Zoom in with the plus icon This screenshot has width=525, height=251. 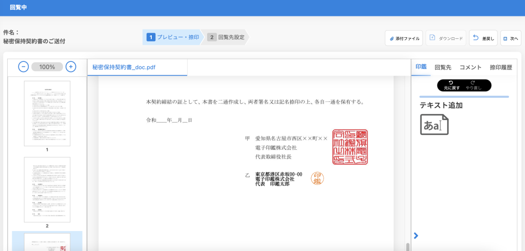click(71, 67)
